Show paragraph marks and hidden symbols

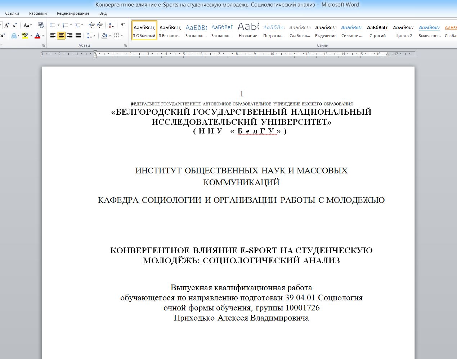pyautogui.click(x=123, y=25)
